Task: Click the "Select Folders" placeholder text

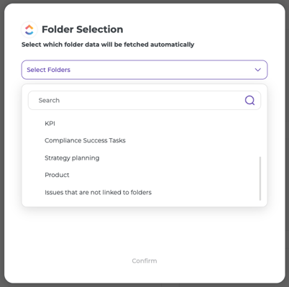Action: coord(48,70)
